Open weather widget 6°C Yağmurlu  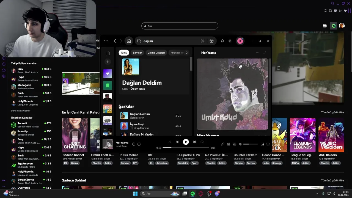[x=11, y=194]
